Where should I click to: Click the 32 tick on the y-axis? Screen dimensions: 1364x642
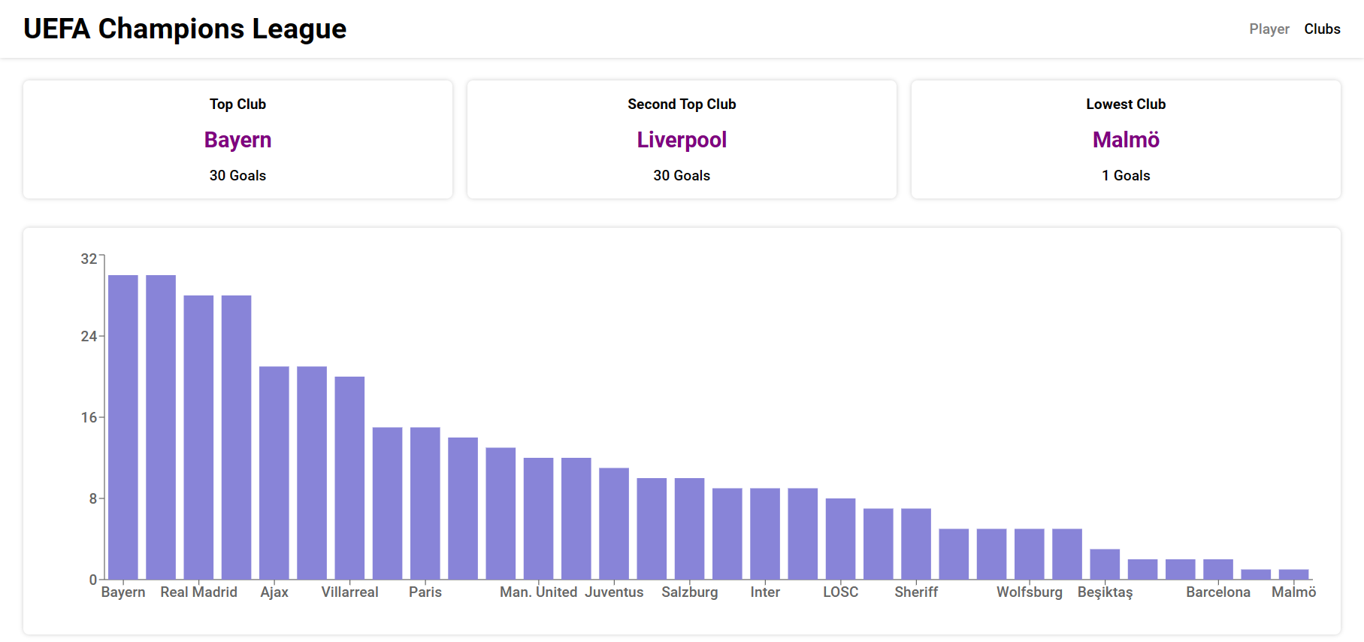tap(89, 259)
